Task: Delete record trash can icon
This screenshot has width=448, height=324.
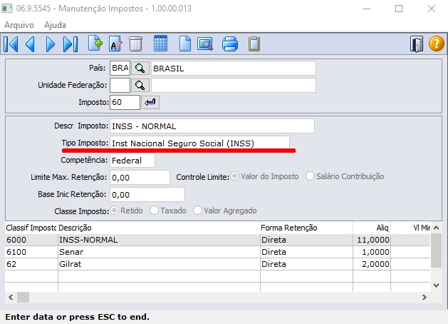Action: 136,44
